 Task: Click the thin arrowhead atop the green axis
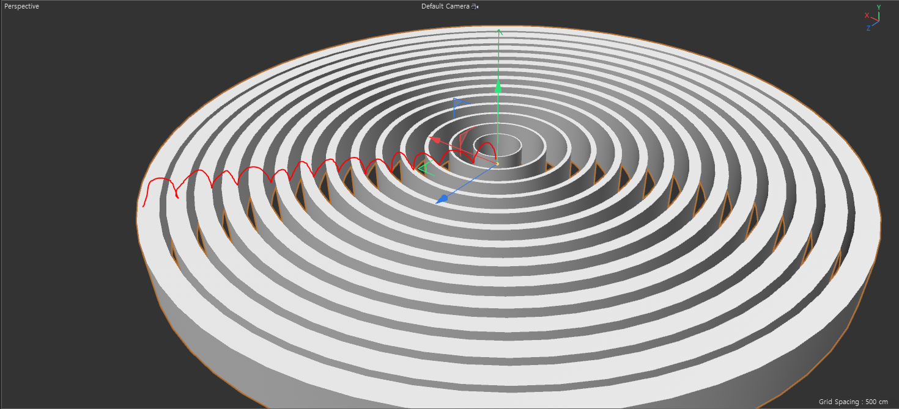pos(499,32)
